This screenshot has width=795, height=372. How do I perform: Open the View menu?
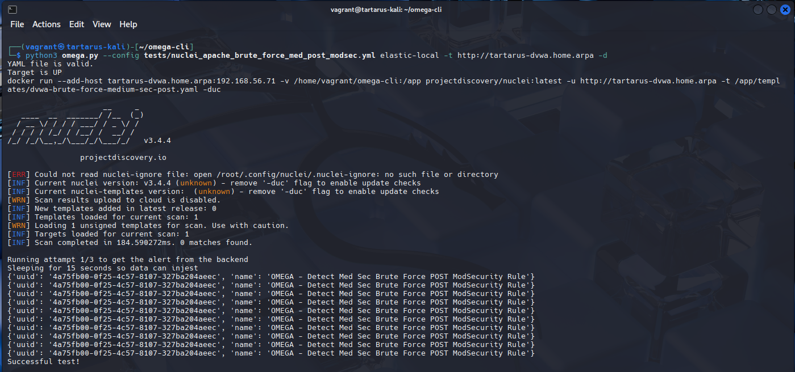(x=102, y=24)
